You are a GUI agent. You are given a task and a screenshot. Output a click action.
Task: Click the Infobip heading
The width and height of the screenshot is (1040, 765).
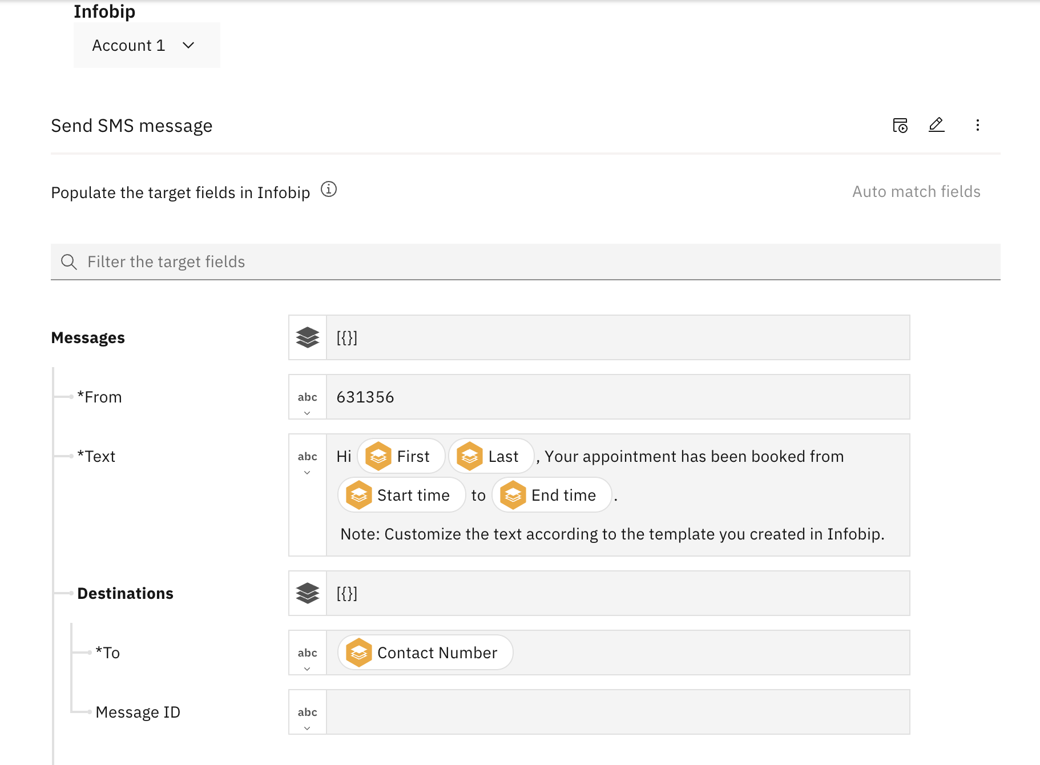click(x=104, y=11)
